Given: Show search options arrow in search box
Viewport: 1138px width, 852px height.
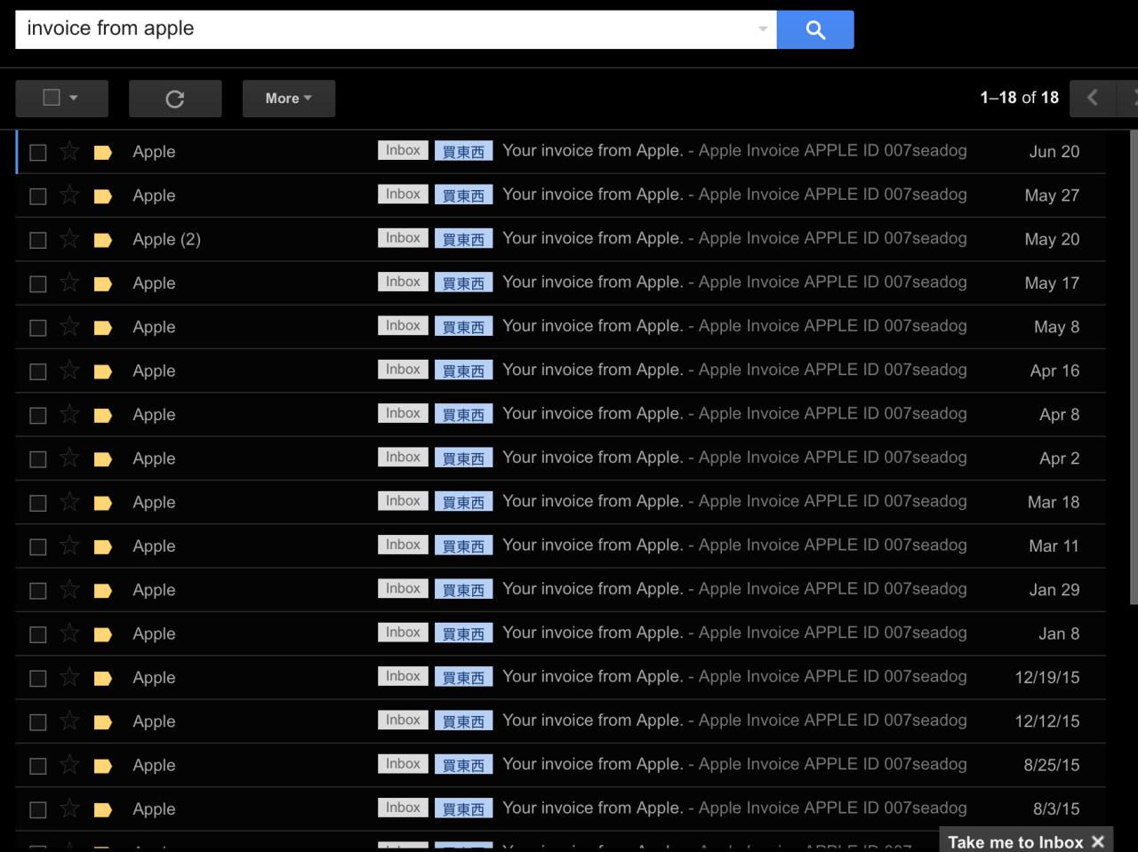Looking at the screenshot, I should (x=762, y=29).
